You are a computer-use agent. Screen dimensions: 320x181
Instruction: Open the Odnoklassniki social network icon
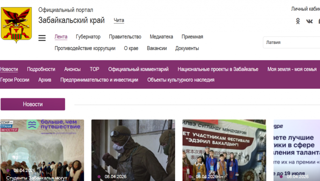click(298, 21)
